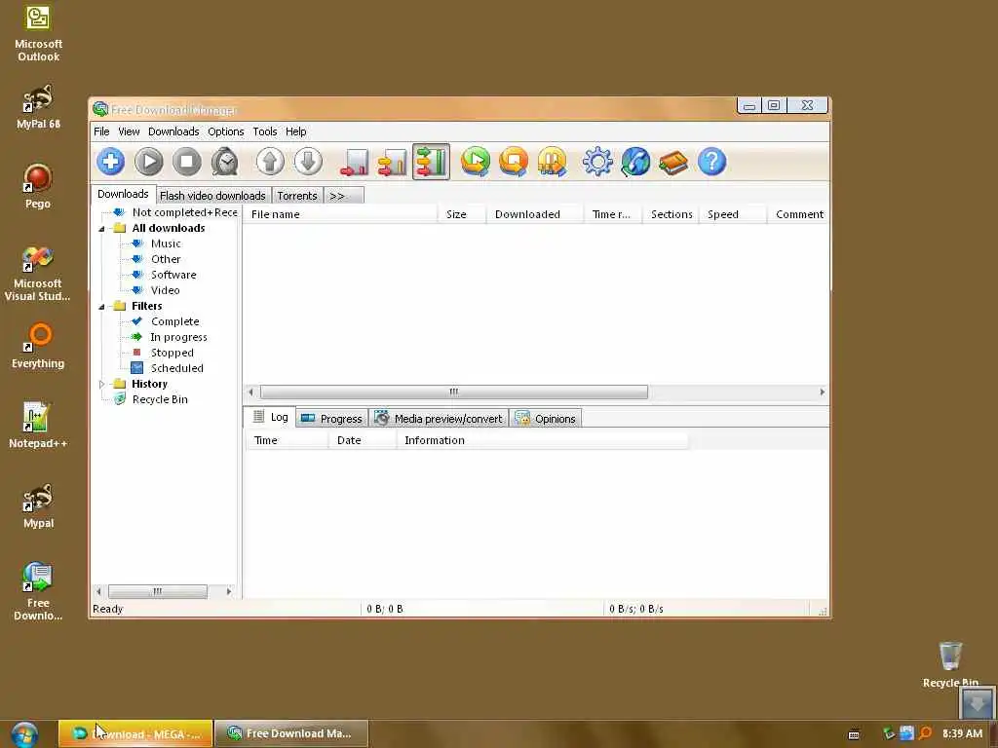Sort by the Sections column header

[671, 214]
